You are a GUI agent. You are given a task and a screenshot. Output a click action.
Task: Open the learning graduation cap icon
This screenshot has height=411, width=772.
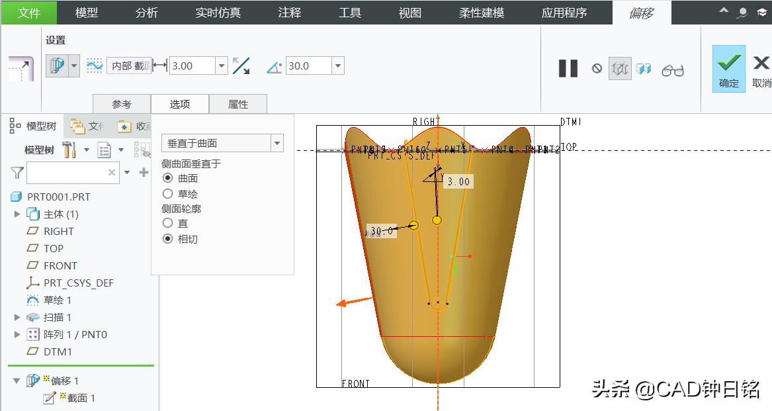click(x=761, y=13)
